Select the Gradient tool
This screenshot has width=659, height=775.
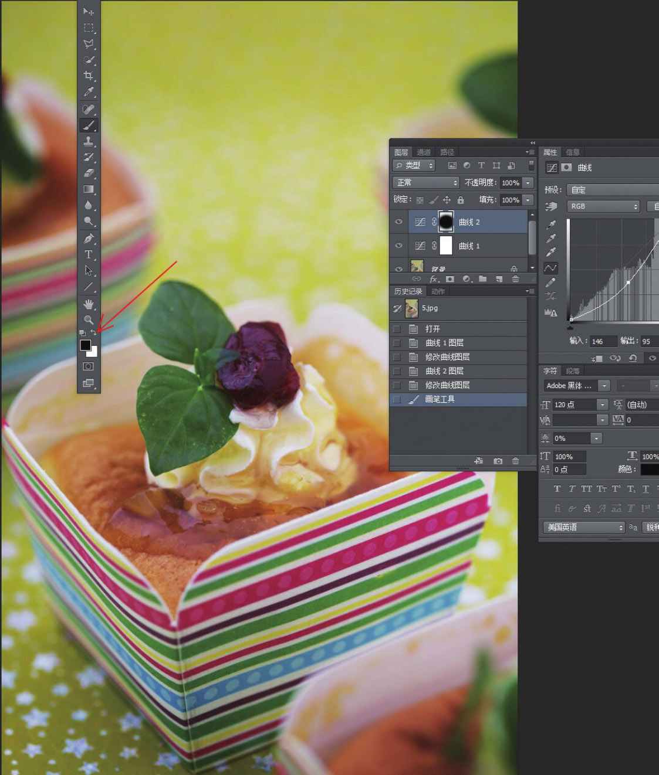pos(89,189)
